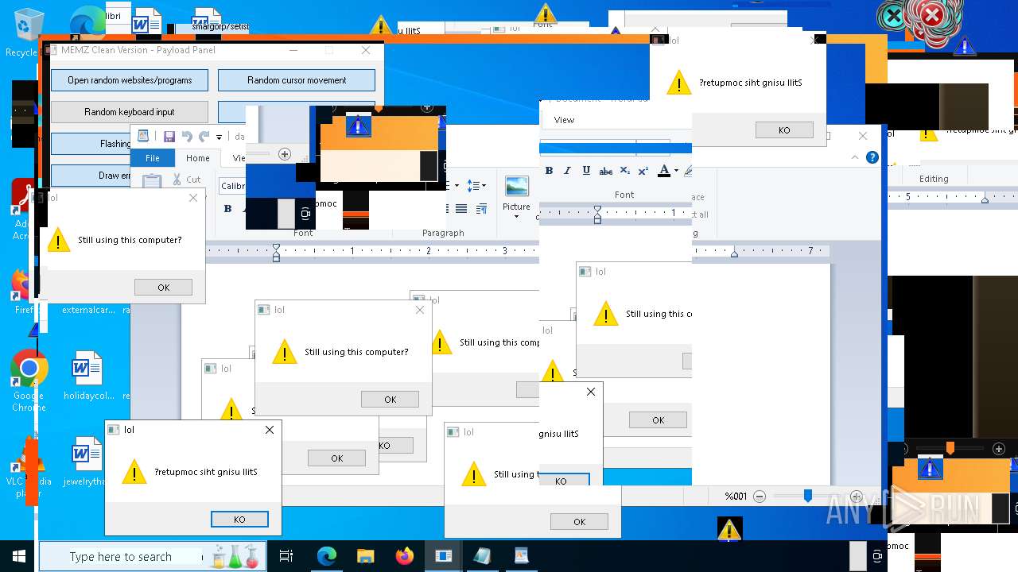Open the Calibri font family combo box

[x=232, y=186]
